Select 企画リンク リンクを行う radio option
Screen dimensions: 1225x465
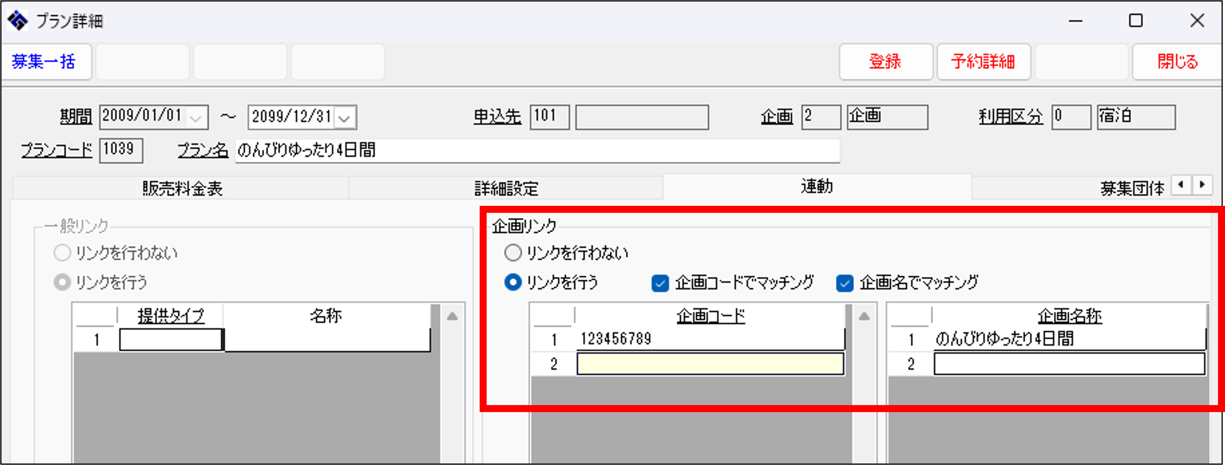click(x=513, y=283)
